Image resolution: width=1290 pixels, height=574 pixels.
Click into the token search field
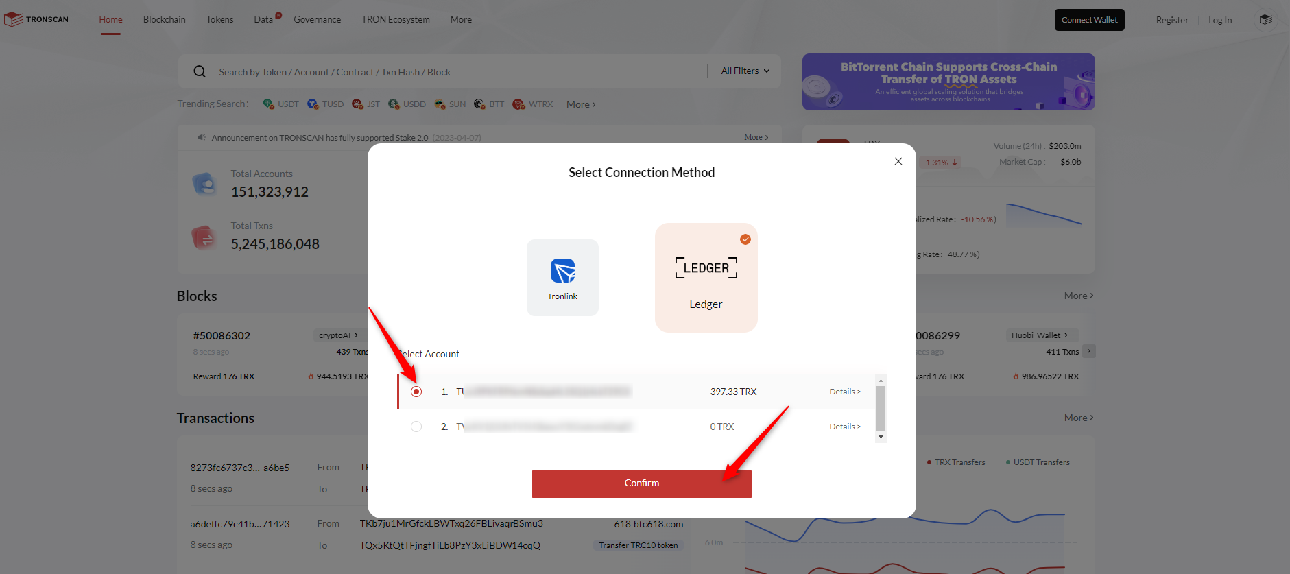coord(453,72)
